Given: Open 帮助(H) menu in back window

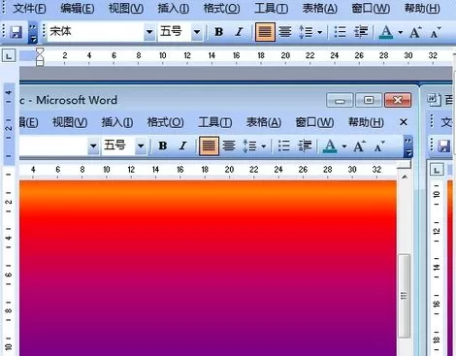Looking at the screenshot, I should click(422, 8).
